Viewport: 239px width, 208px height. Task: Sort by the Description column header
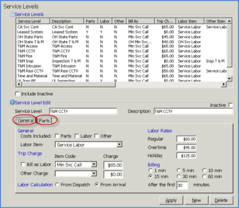coord(67,21)
